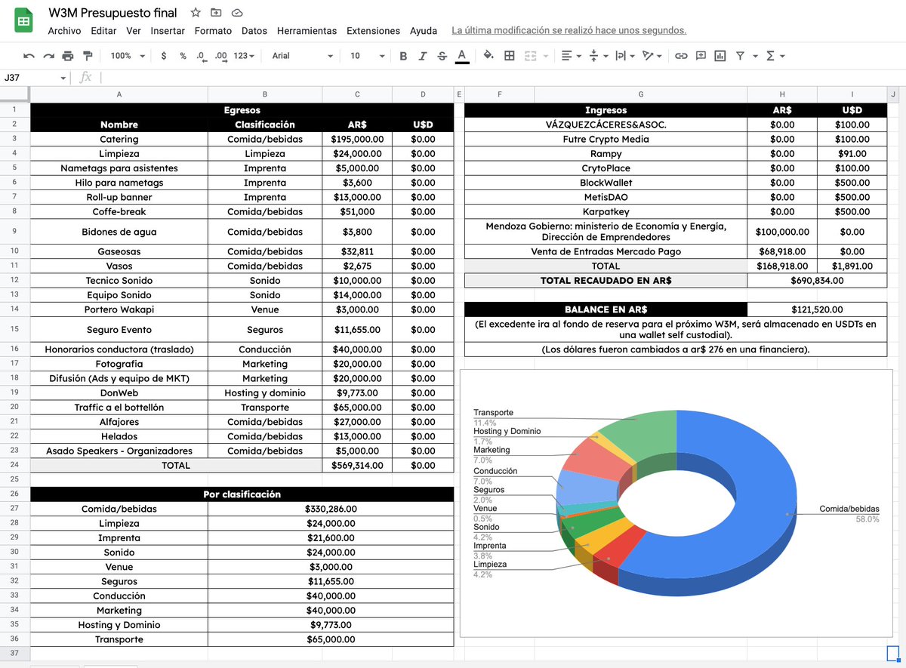Open the fill color picker

click(x=488, y=56)
